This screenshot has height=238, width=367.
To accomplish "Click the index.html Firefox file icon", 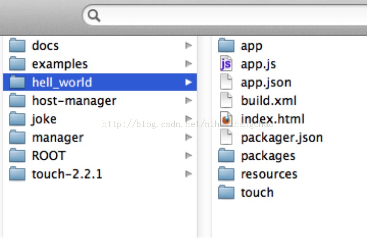I will 226,119.
